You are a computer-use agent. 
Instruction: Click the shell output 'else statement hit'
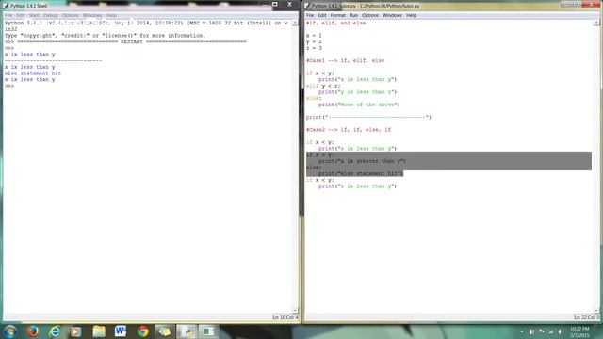point(33,73)
